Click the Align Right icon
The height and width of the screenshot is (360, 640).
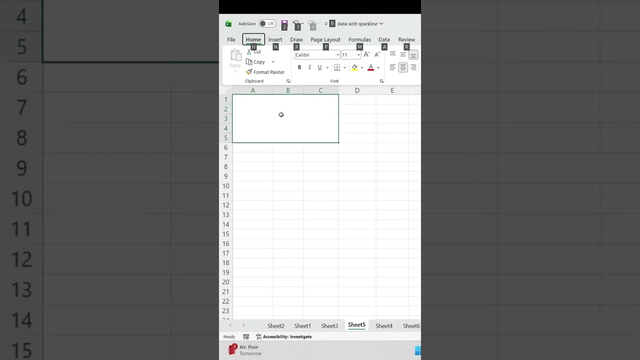[413, 67]
